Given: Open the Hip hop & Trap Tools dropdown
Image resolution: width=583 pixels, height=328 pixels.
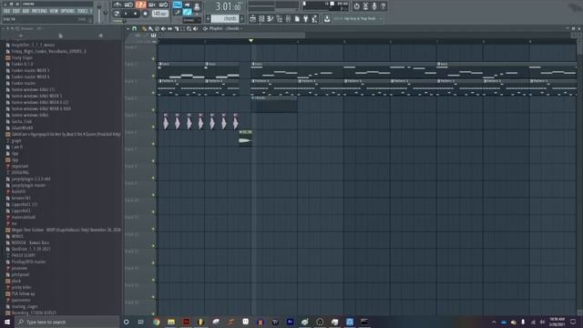Looking at the screenshot, I should [358, 18].
